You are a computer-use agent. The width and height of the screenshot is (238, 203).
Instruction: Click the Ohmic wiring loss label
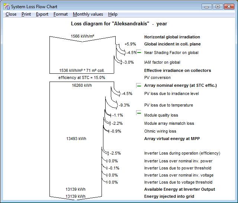point(160,131)
